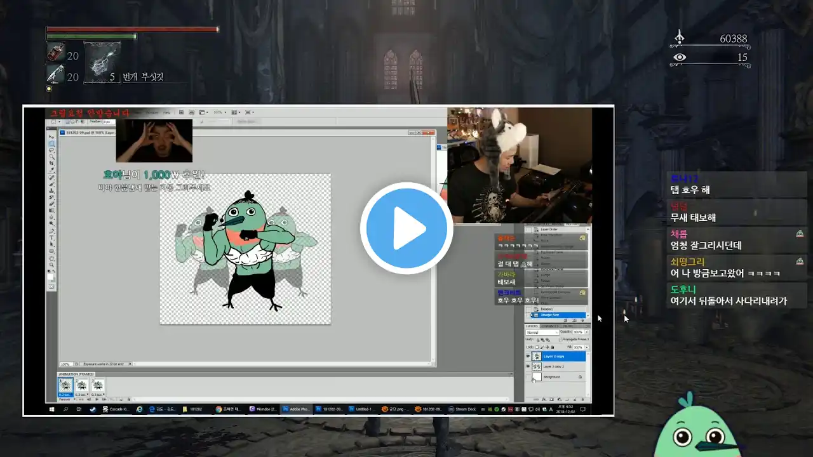This screenshot has height=457, width=813.
Task: Open Untitled-1 taskbar button
Action: coord(361,409)
